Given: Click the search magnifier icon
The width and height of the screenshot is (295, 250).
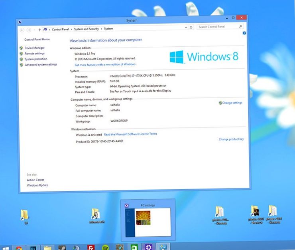Looking at the screenshot, I should (x=240, y=26).
